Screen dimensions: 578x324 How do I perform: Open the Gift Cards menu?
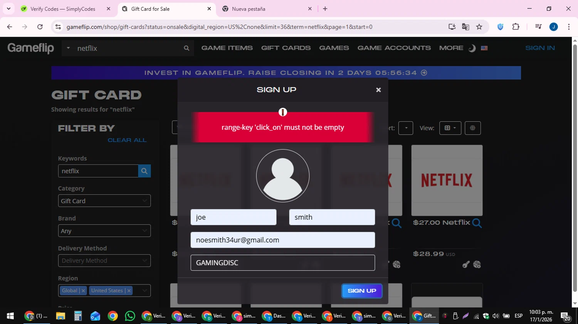tap(286, 48)
